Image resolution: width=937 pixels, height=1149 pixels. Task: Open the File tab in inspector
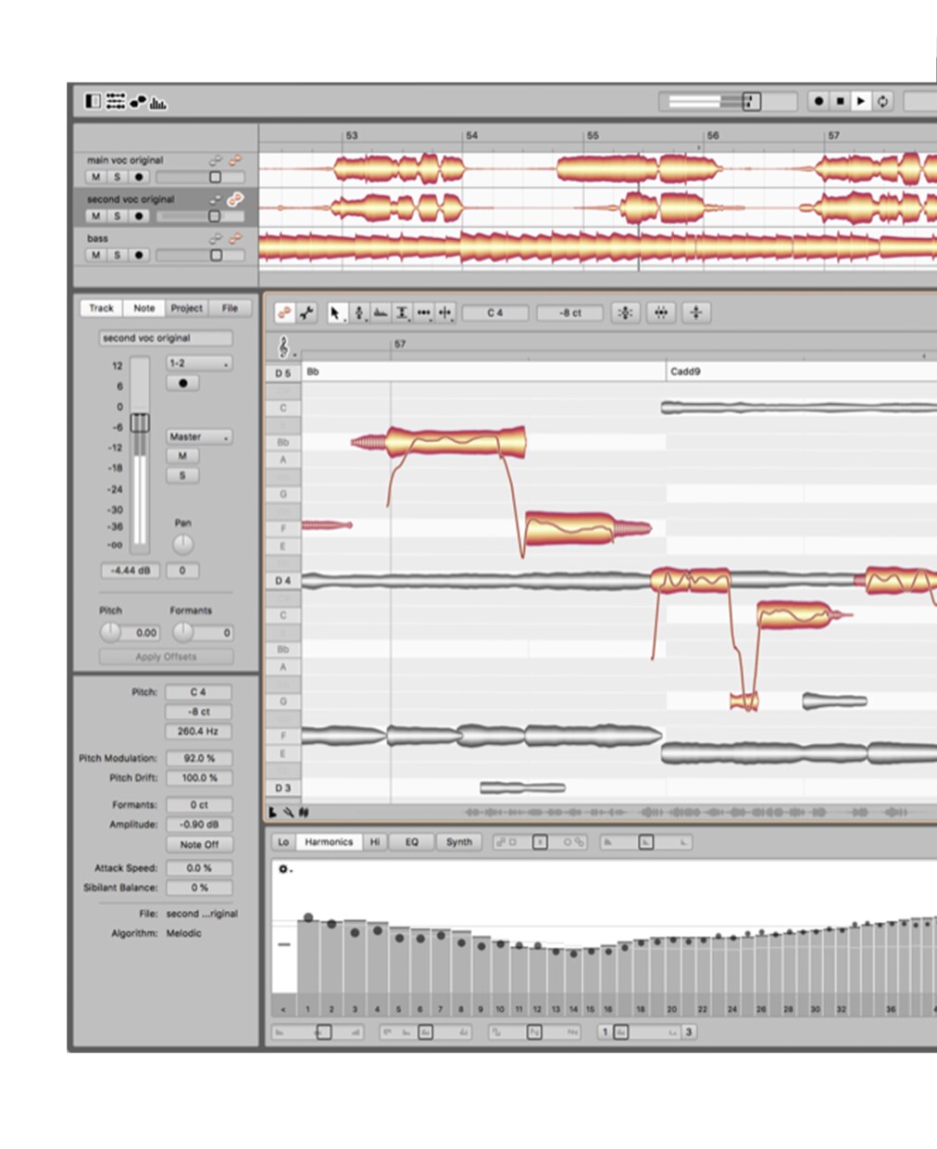coord(230,308)
